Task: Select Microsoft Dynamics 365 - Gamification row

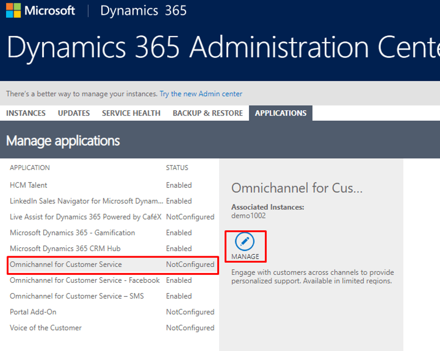Action: tap(72, 233)
